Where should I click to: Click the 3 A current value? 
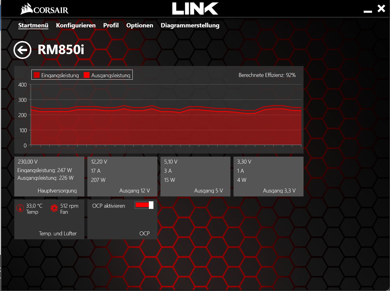point(168,171)
